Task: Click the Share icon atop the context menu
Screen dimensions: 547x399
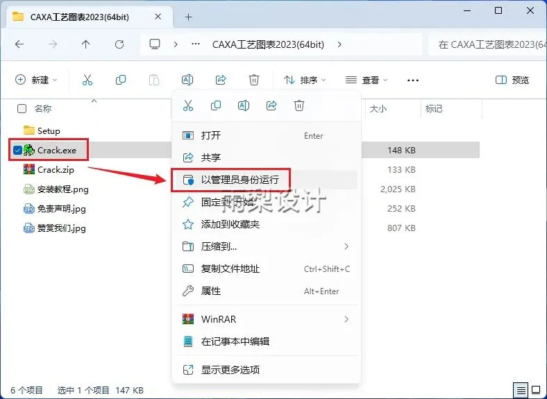Action: (271, 105)
